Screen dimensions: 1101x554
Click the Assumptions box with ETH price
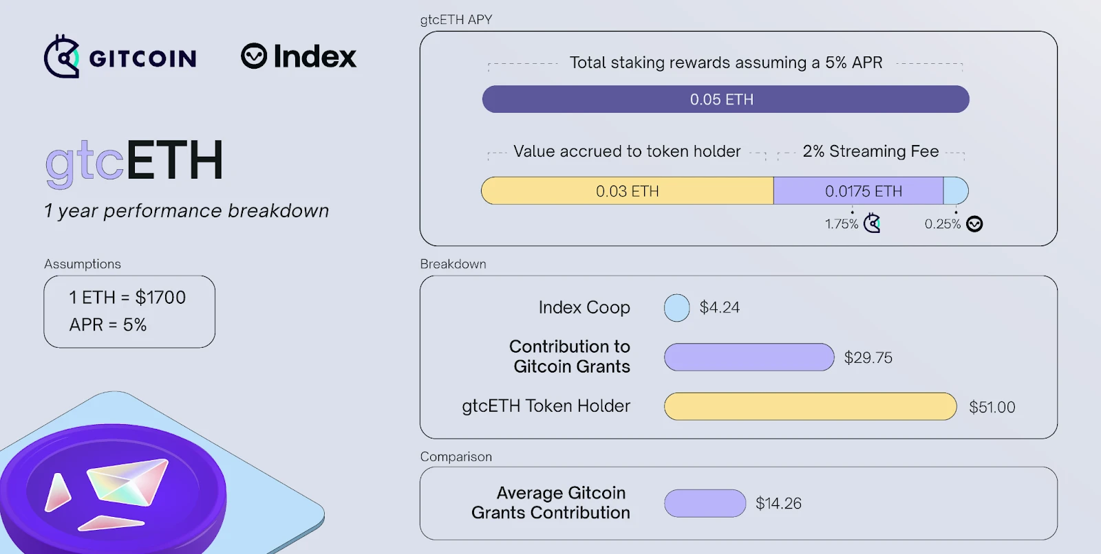pos(129,311)
